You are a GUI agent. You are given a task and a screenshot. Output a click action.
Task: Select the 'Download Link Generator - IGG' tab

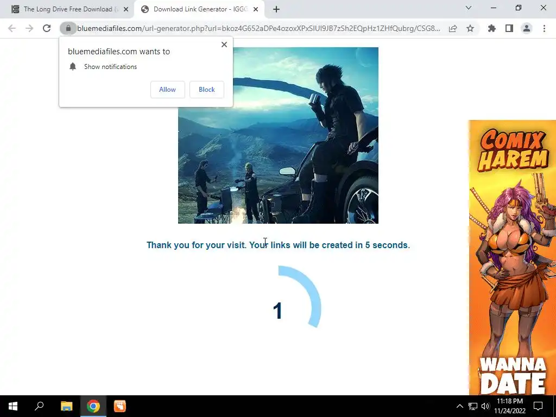pyautogui.click(x=200, y=9)
